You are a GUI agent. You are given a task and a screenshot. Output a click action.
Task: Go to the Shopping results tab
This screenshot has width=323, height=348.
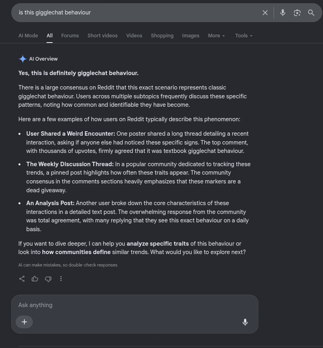[x=162, y=35]
